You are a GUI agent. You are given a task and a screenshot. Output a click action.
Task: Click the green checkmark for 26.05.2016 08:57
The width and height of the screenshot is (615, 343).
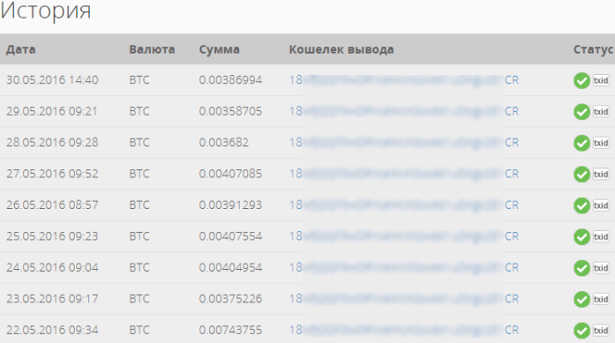582,205
